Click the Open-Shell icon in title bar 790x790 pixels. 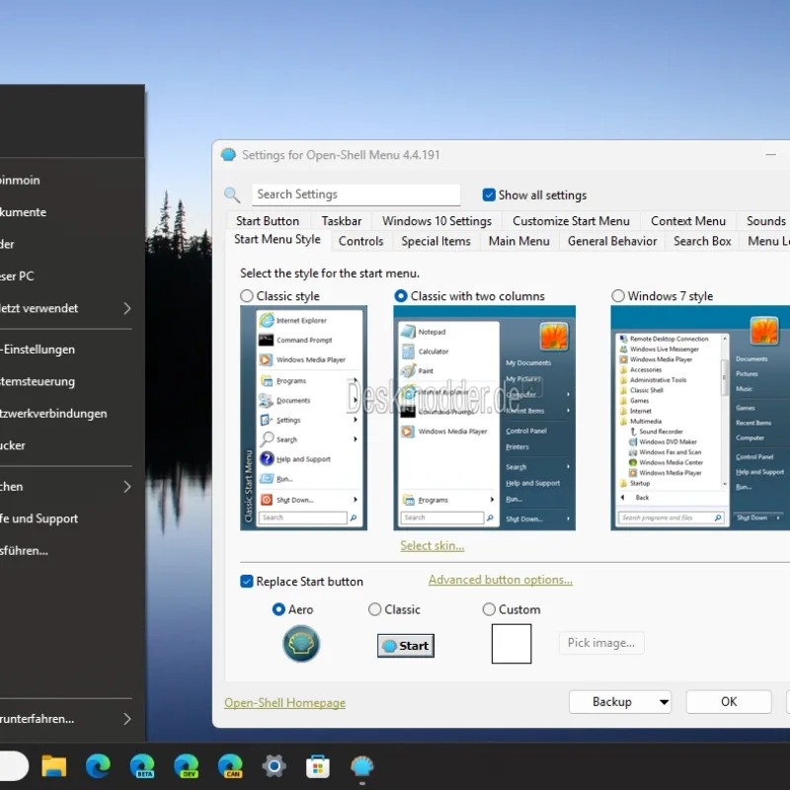pos(228,155)
